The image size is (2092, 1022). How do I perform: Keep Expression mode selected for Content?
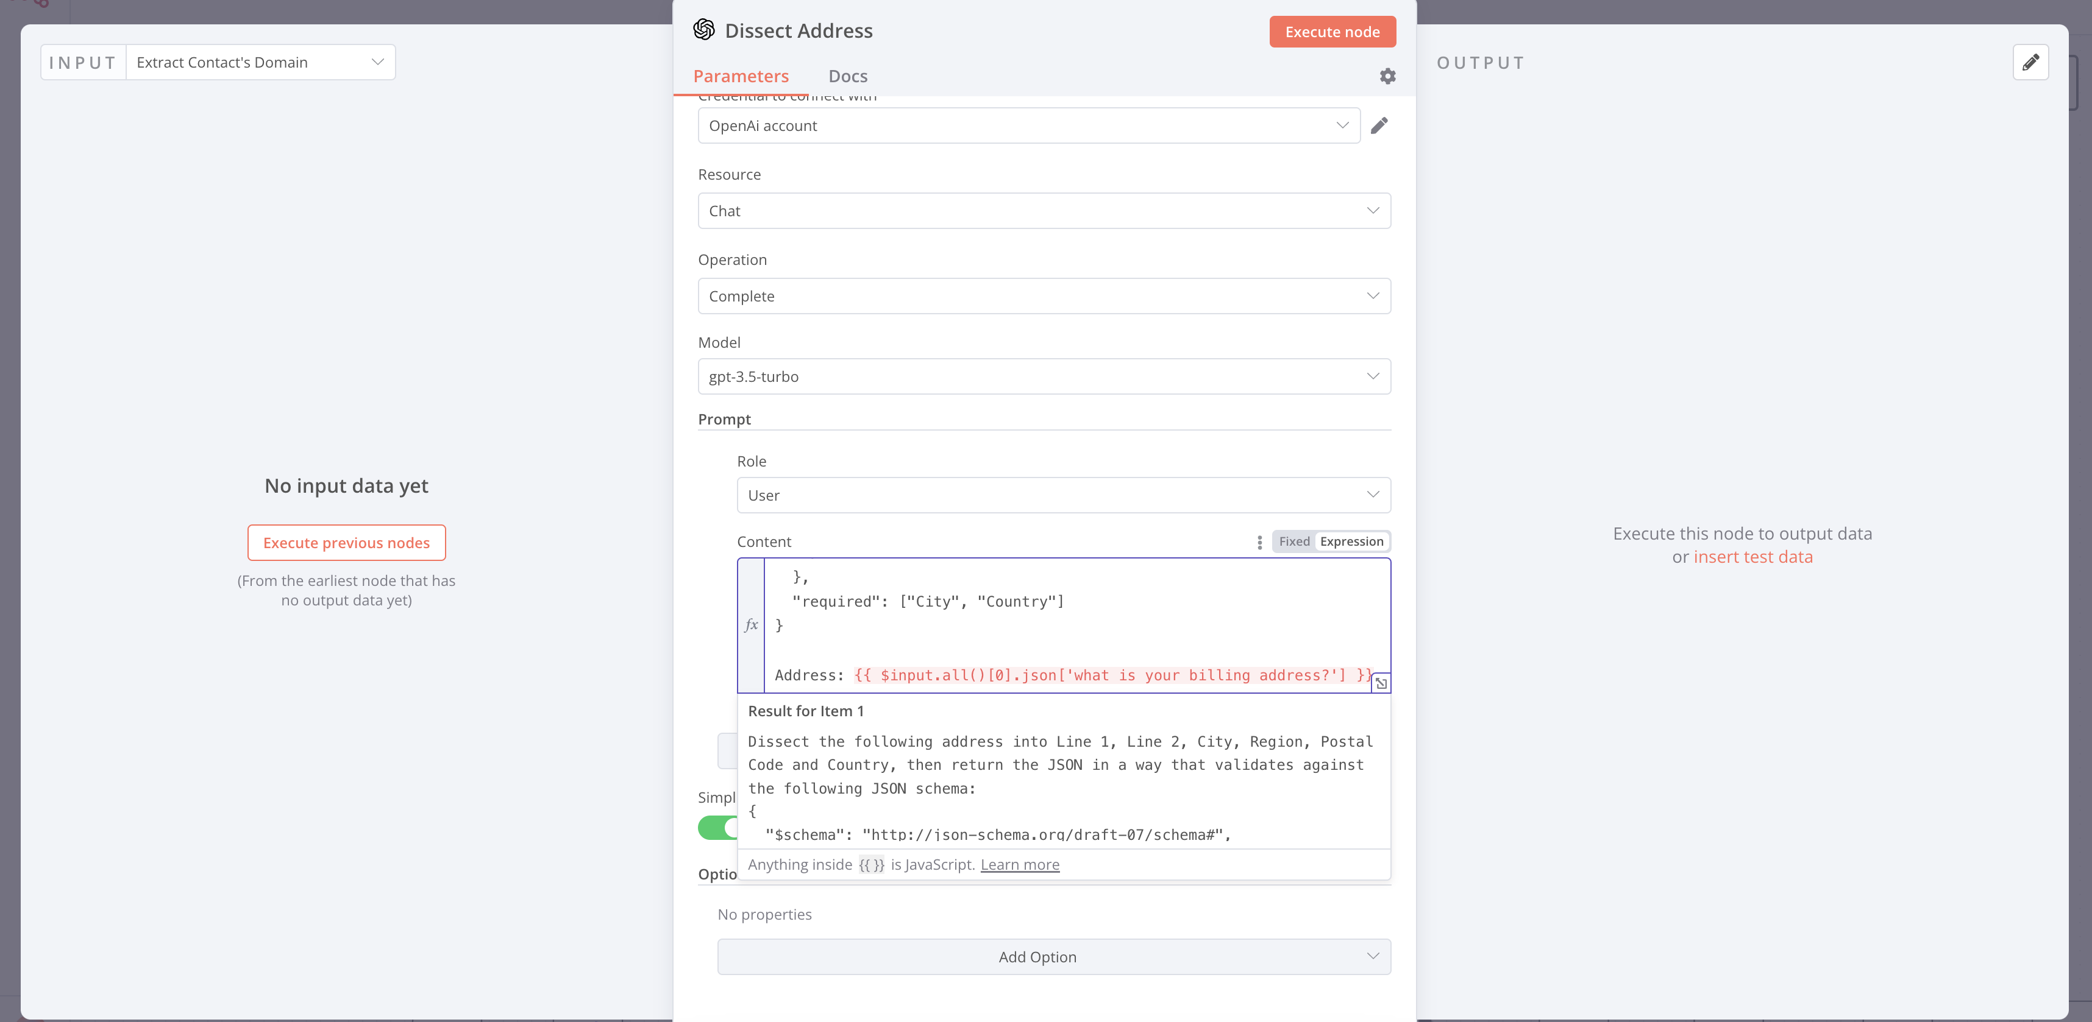coord(1351,541)
